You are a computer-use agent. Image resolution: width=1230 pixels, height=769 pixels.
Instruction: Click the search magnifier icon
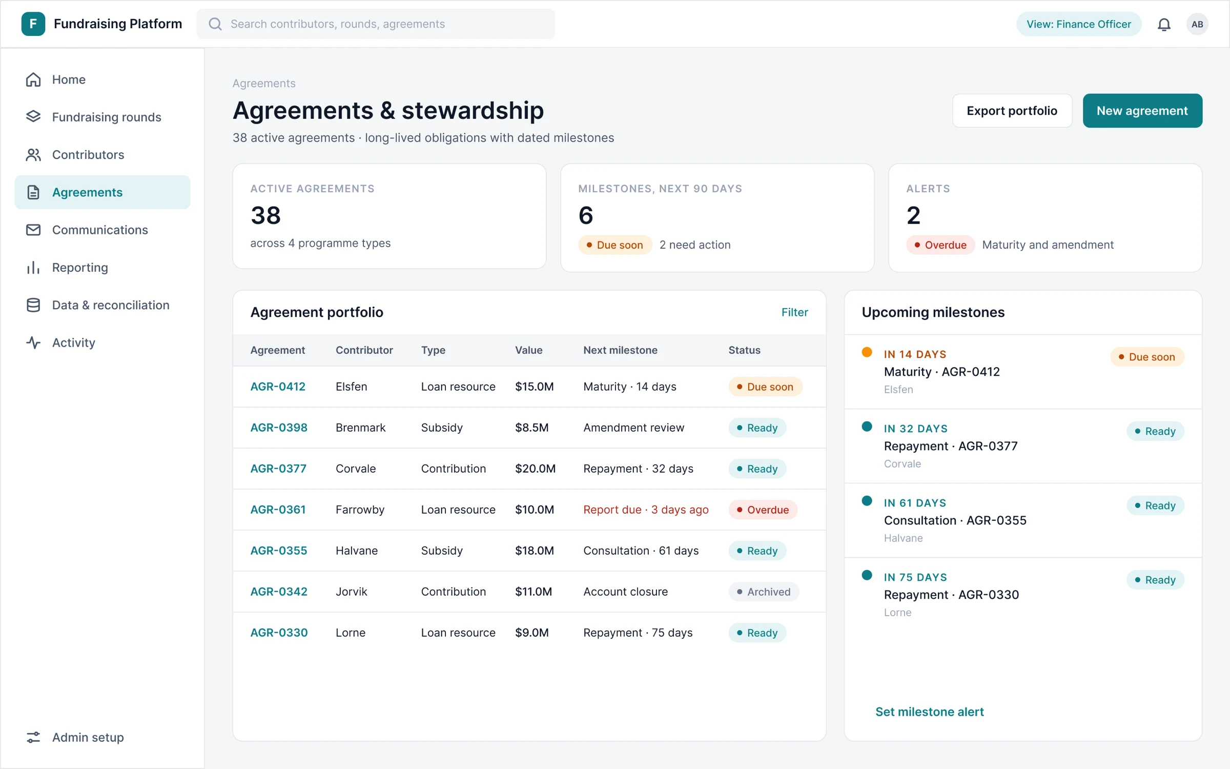pyautogui.click(x=215, y=24)
